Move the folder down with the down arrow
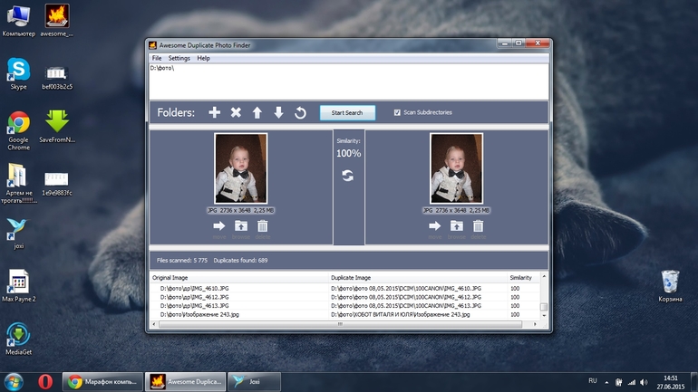 278,112
